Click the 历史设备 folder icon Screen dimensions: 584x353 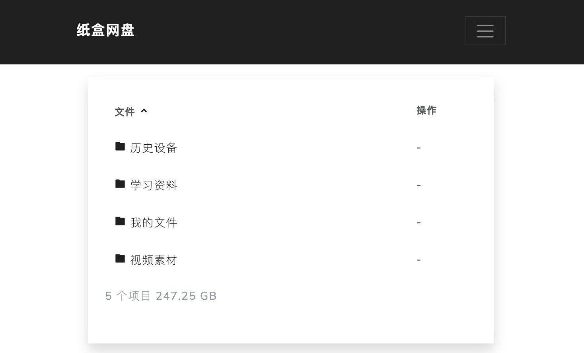[120, 147]
